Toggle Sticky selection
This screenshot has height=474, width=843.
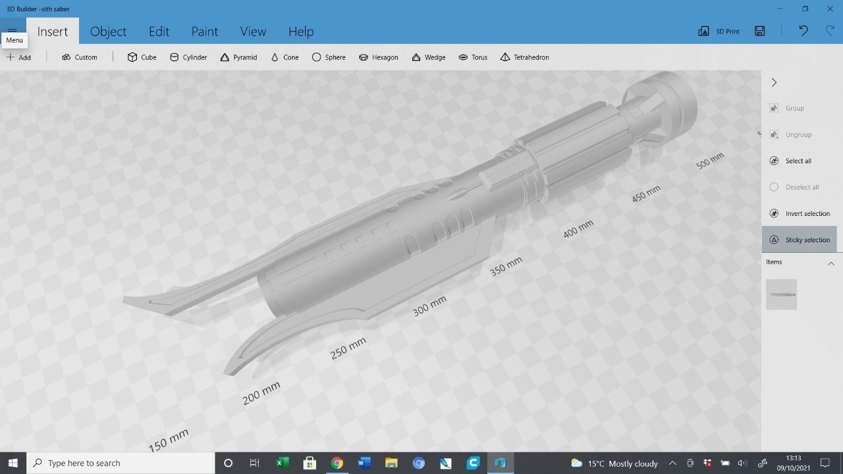(x=800, y=240)
